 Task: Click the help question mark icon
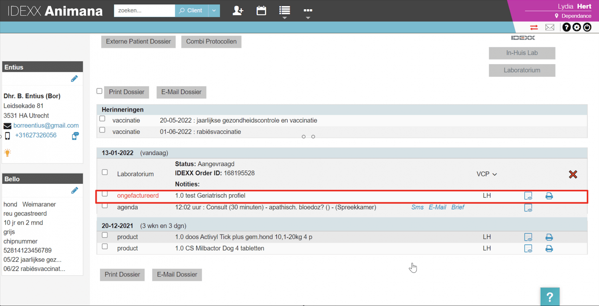[566, 27]
